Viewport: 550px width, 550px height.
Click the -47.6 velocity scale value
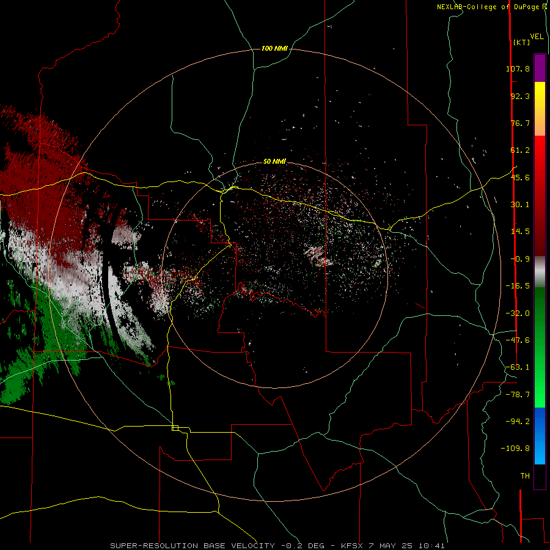click(x=518, y=340)
